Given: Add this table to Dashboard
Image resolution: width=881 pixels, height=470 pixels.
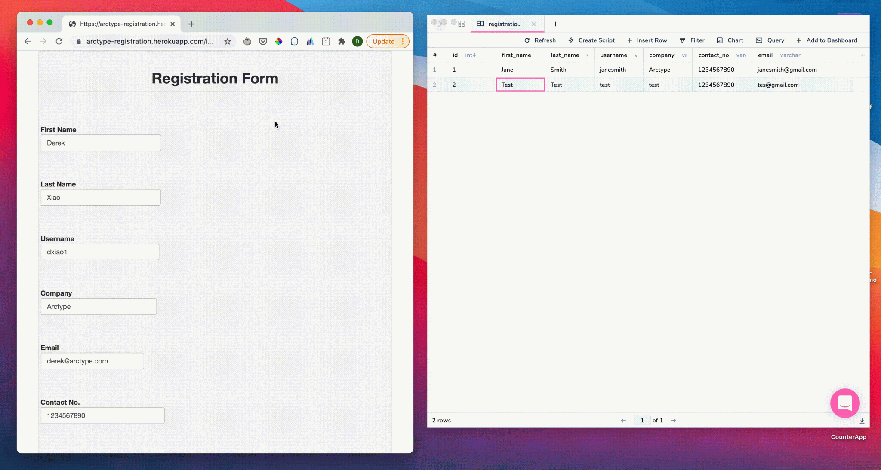Looking at the screenshot, I should tap(826, 40).
